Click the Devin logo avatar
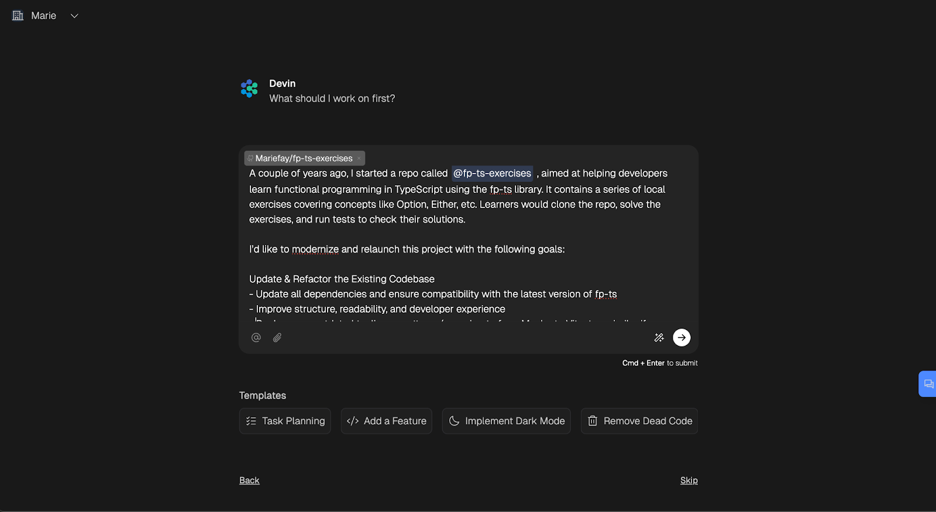Image resolution: width=936 pixels, height=512 pixels. [x=249, y=88]
